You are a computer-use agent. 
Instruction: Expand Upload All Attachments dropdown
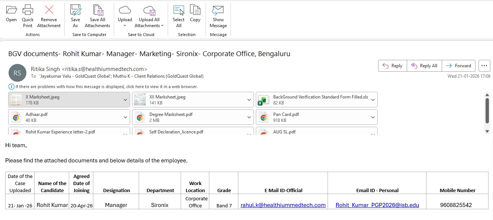click(x=162, y=26)
